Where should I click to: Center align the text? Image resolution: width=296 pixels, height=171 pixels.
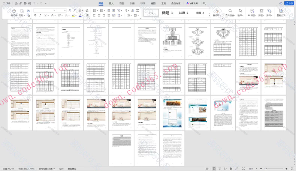(99, 15)
